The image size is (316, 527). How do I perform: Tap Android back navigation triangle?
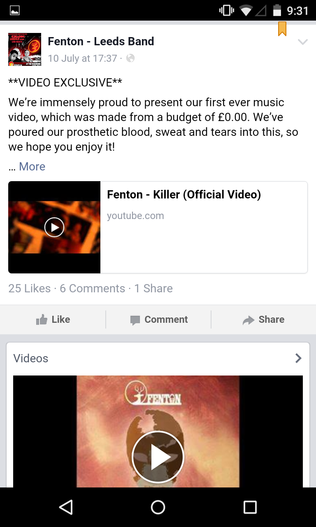pyautogui.click(x=66, y=507)
